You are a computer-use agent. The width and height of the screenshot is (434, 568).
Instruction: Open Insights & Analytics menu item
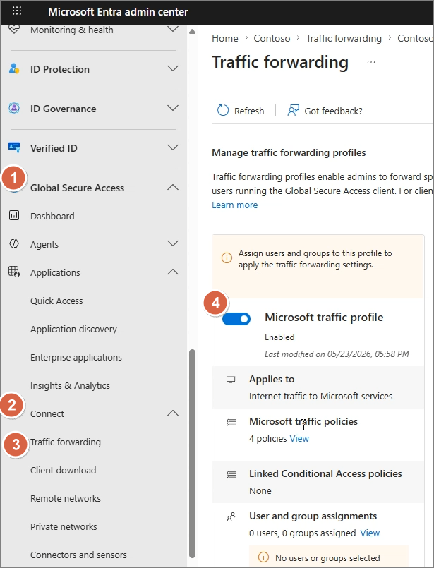click(x=70, y=386)
